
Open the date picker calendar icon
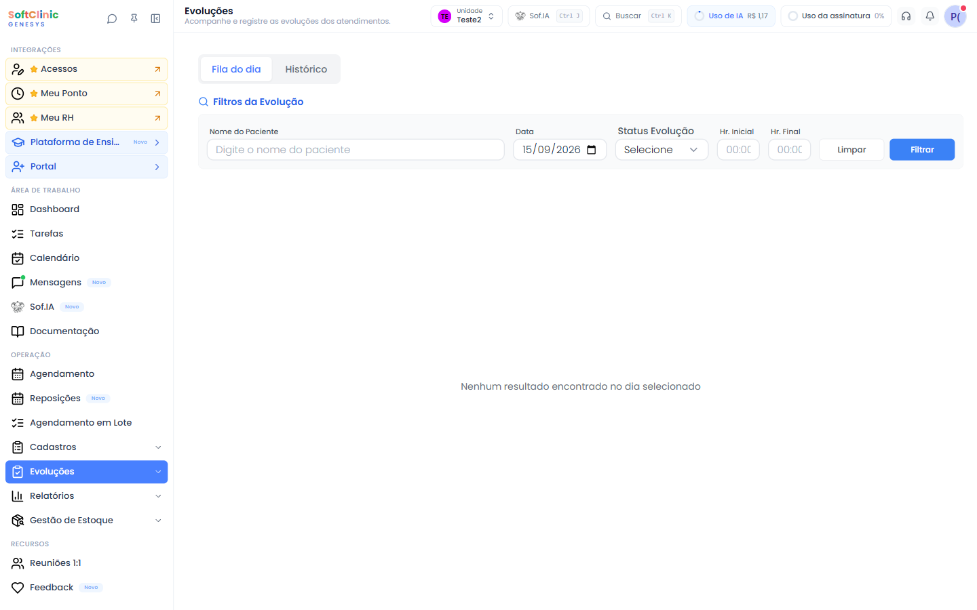pyautogui.click(x=592, y=150)
